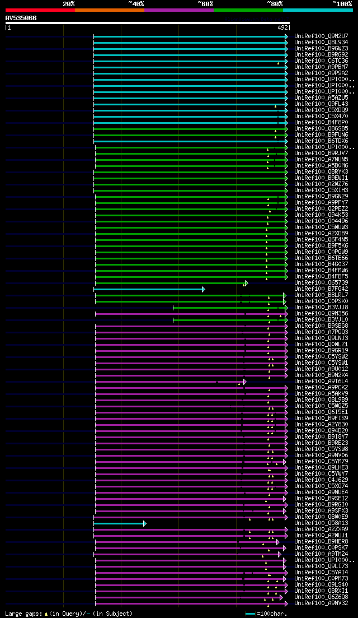
Task: Select the UniRef100_Q6I5E1 label
Action: [x=321, y=412]
